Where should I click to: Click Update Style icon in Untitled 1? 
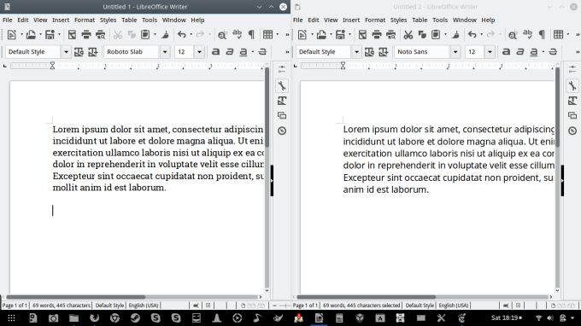[79, 52]
